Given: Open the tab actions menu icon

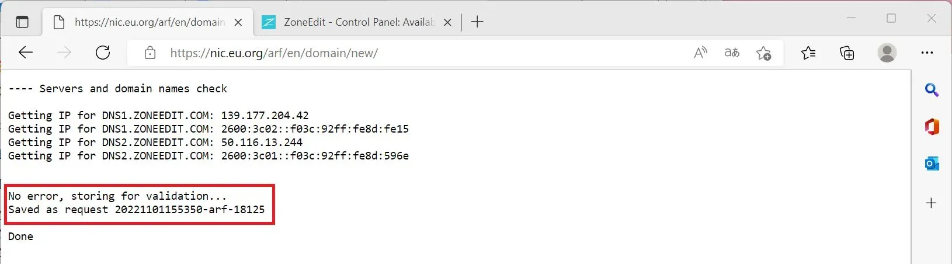Looking at the screenshot, I should pos(22,22).
